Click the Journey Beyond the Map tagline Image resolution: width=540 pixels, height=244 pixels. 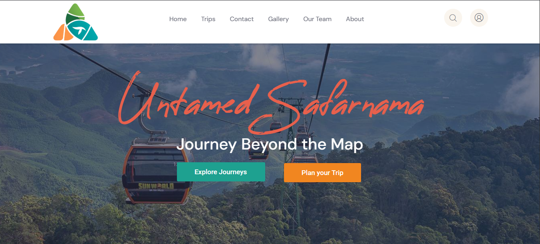tap(270, 144)
